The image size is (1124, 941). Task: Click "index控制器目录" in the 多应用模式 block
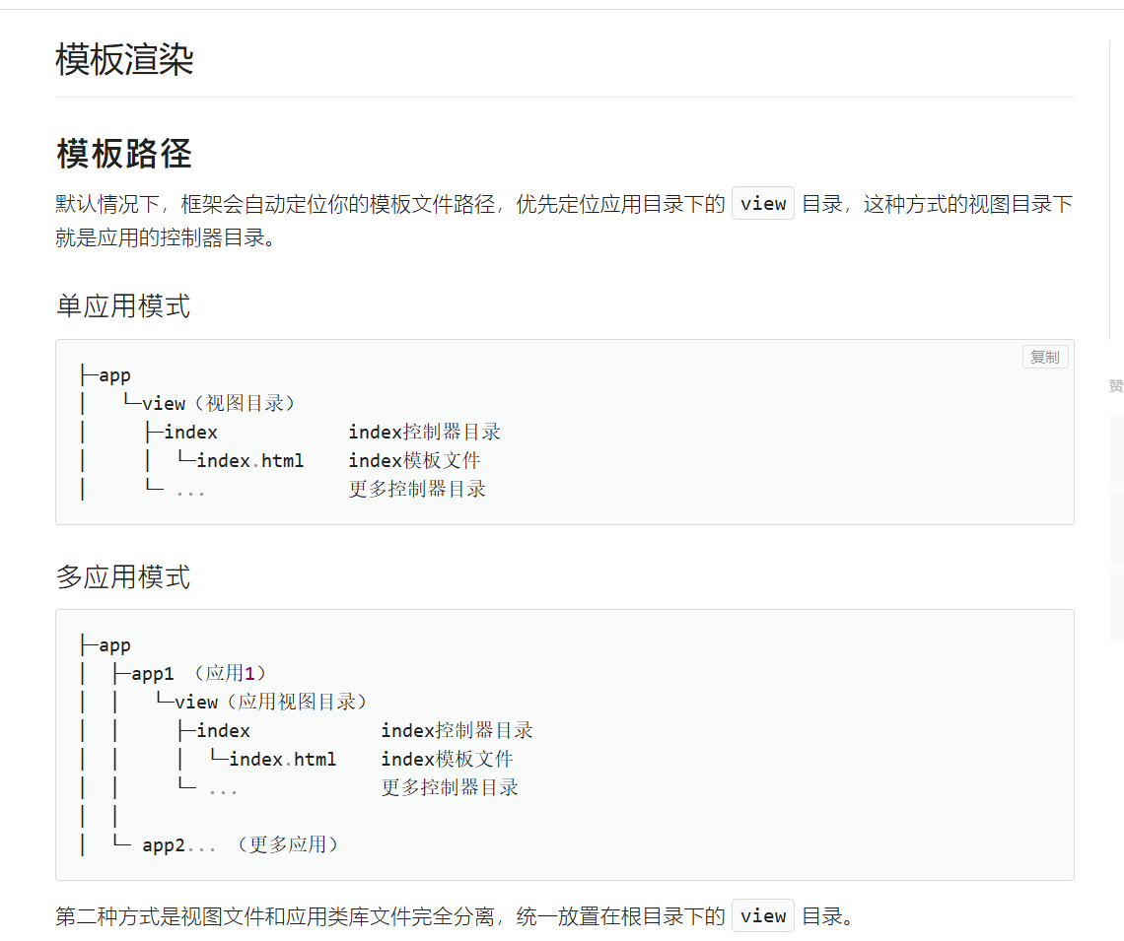[457, 730]
